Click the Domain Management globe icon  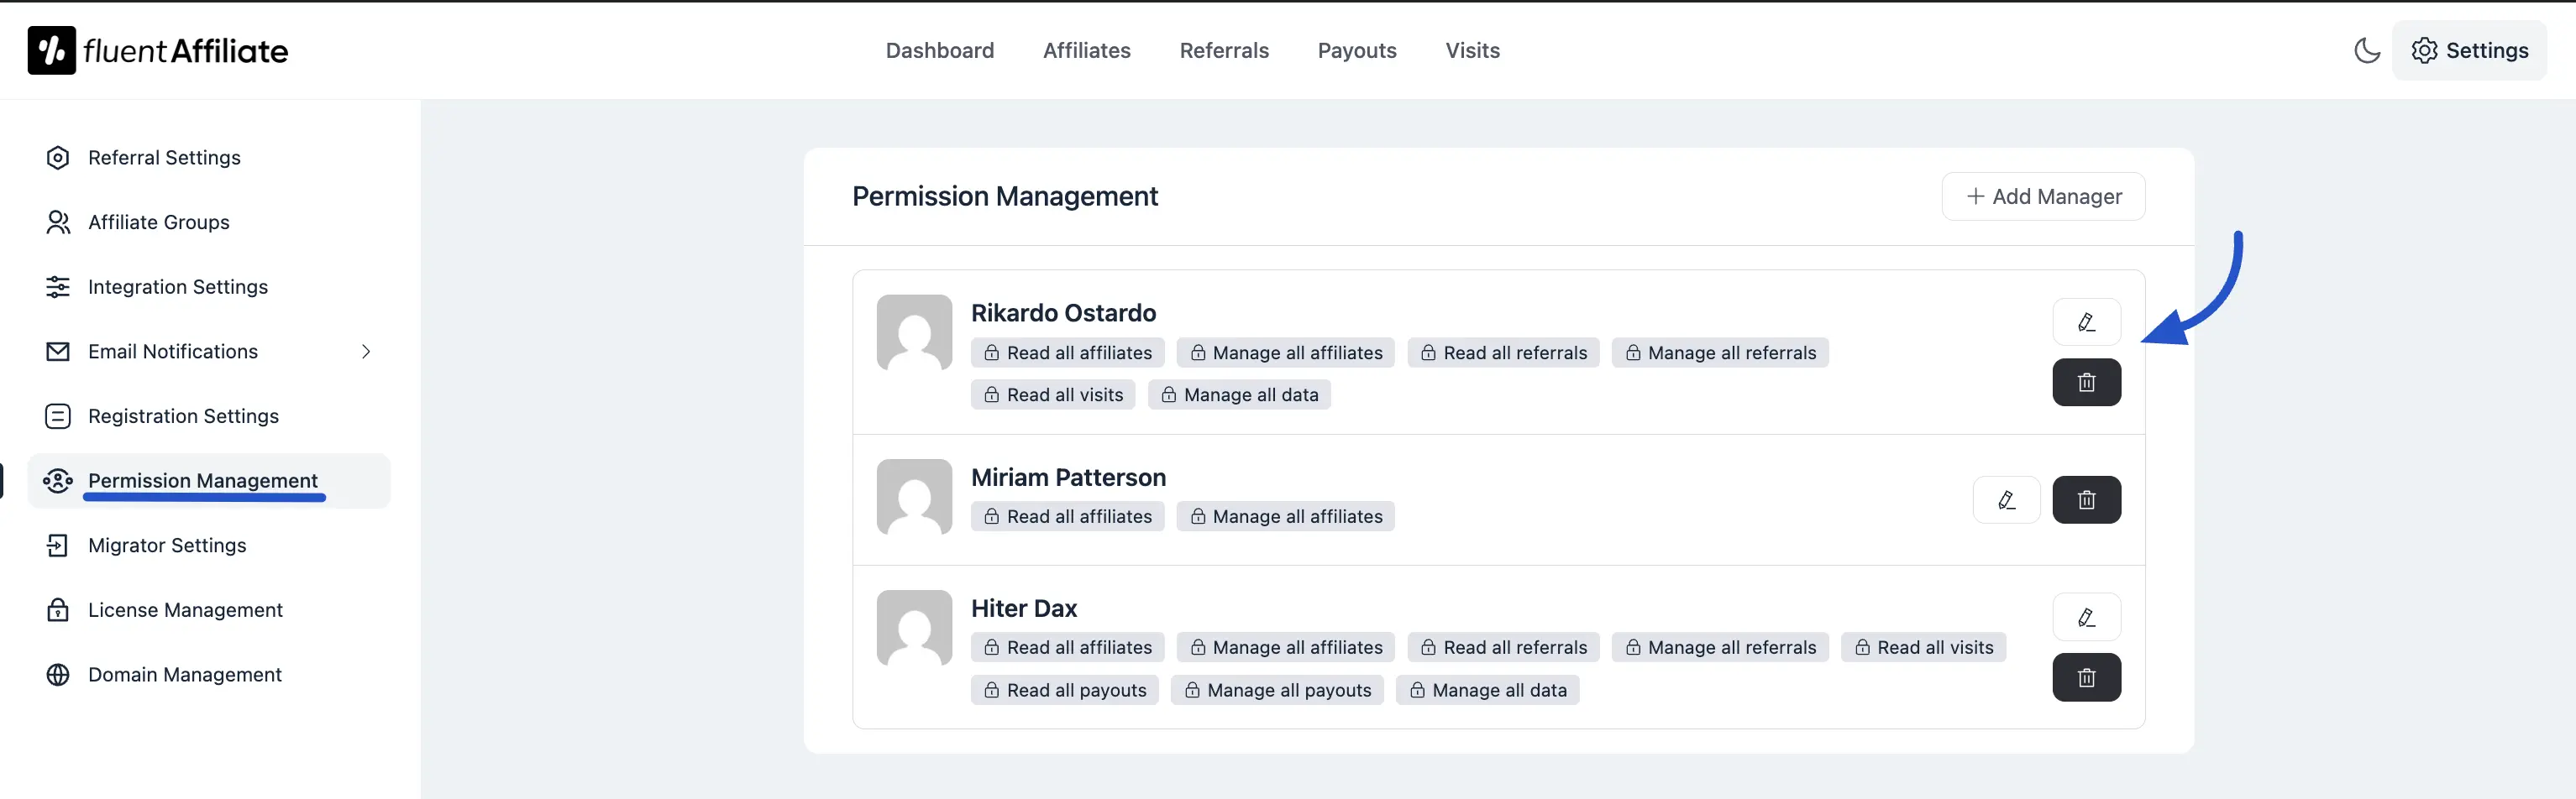point(58,674)
